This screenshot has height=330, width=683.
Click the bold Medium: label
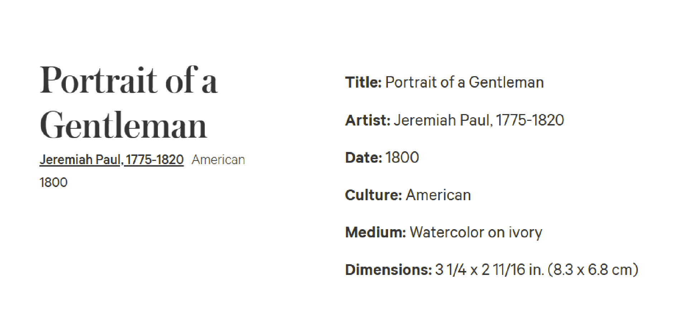click(x=375, y=232)
